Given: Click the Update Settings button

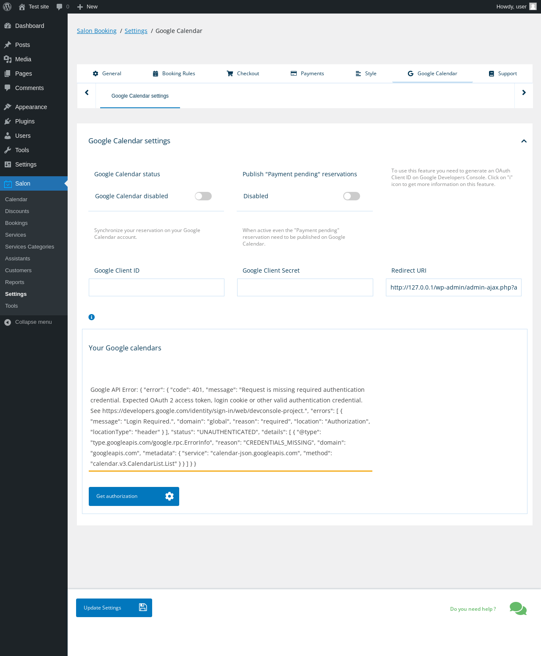Looking at the screenshot, I should tap(114, 608).
